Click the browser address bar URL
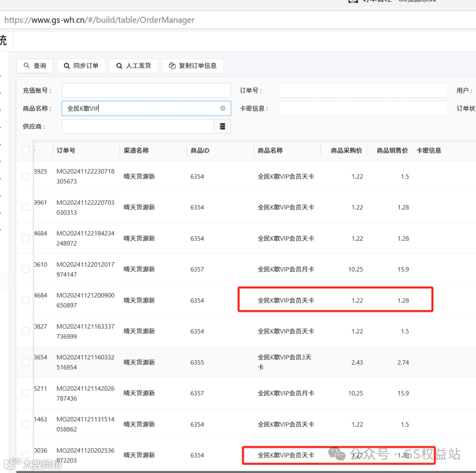Image resolution: width=476 pixels, height=473 pixels. [99, 20]
